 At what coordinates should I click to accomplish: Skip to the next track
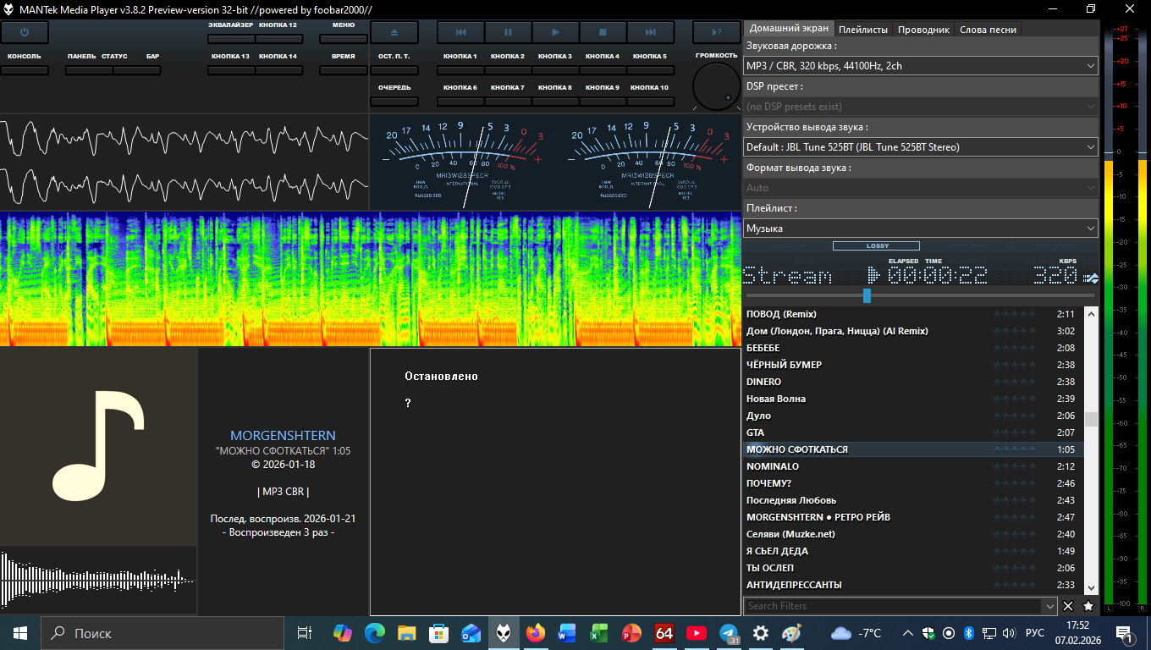pos(650,32)
